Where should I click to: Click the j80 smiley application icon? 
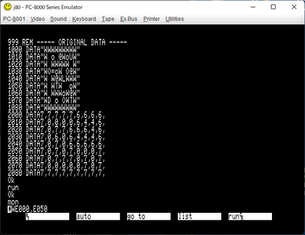8,7
